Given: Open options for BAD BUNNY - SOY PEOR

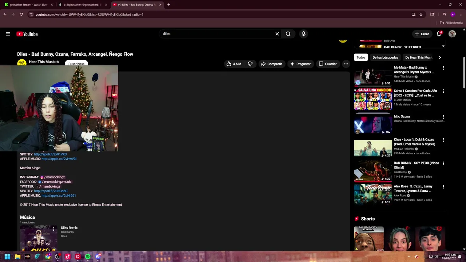Looking at the screenshot, I should pos(443,163).
